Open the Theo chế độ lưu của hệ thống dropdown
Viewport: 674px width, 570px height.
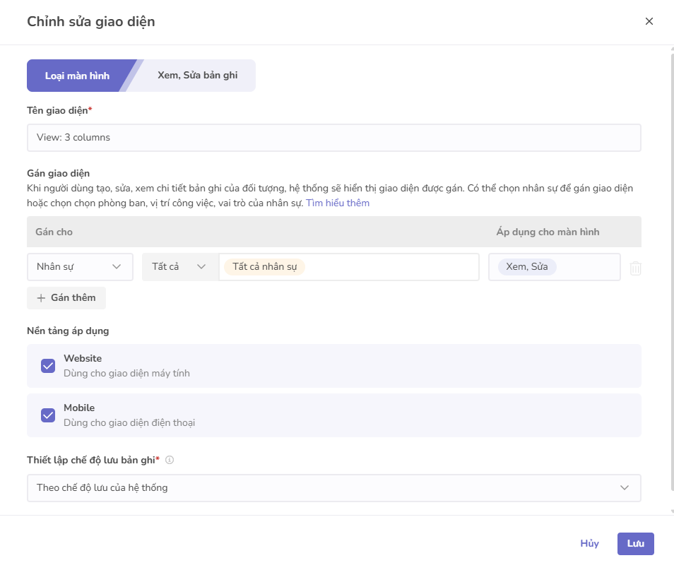pyautogui.click(x=333, y=487)
